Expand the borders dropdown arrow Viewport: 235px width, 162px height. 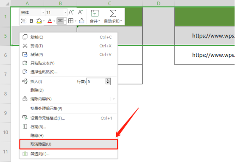coord(76,21)
